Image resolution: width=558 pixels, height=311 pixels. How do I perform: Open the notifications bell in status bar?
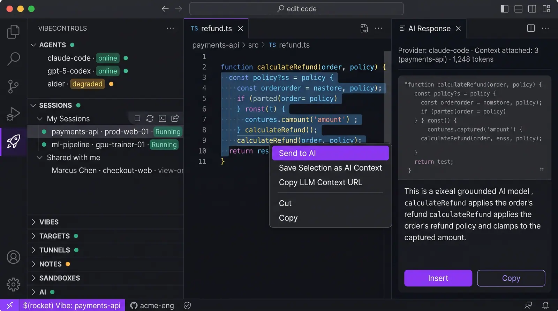(545, 305)
